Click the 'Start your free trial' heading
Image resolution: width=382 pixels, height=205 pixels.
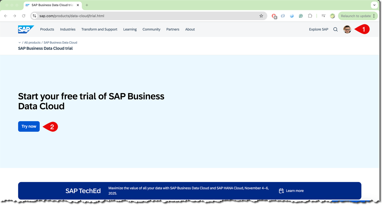coord(91,101)
